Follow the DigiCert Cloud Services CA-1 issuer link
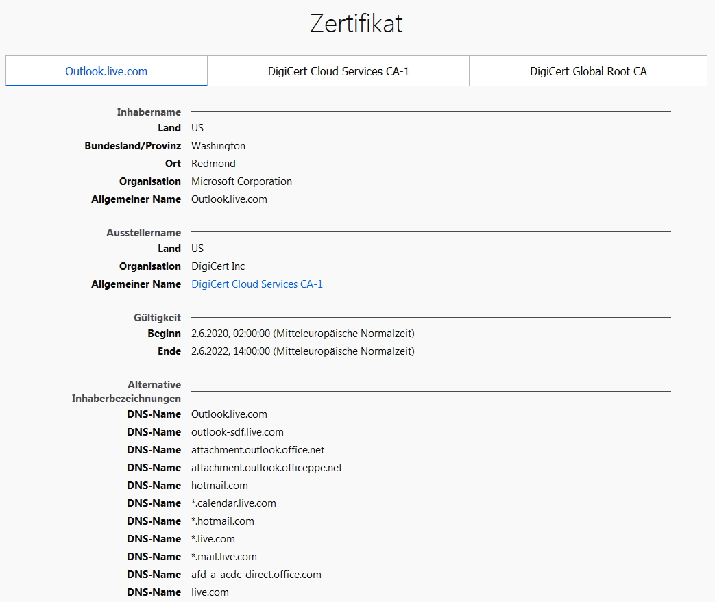 [x=256, y=284]
